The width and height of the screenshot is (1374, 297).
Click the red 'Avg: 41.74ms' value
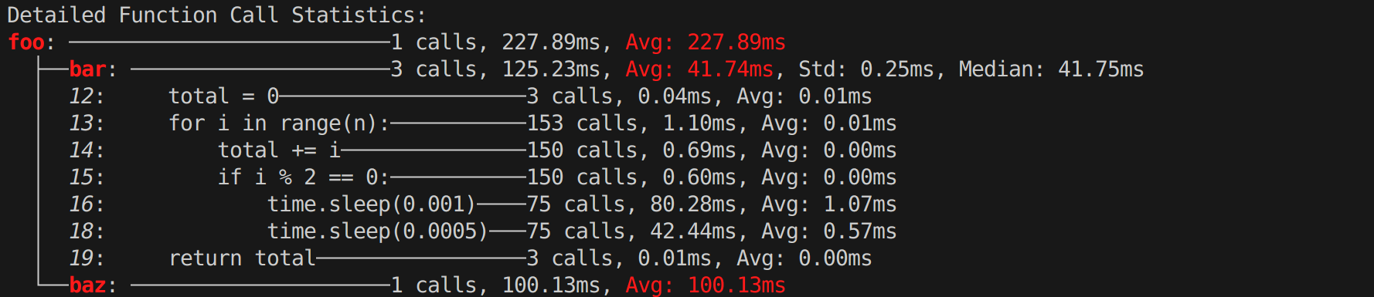(699, 69)
